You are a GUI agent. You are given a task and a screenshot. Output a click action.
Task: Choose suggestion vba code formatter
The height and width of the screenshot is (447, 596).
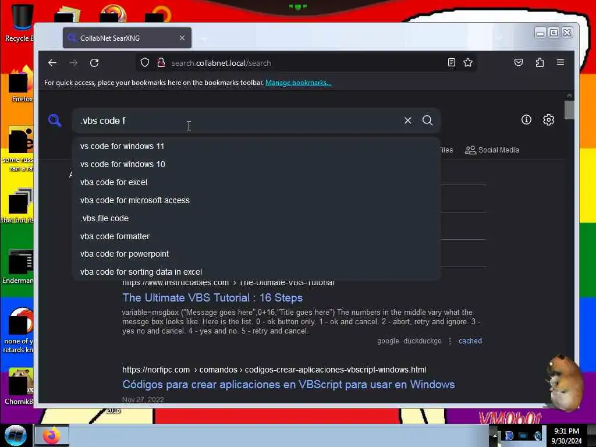click(x=256, y=236)
